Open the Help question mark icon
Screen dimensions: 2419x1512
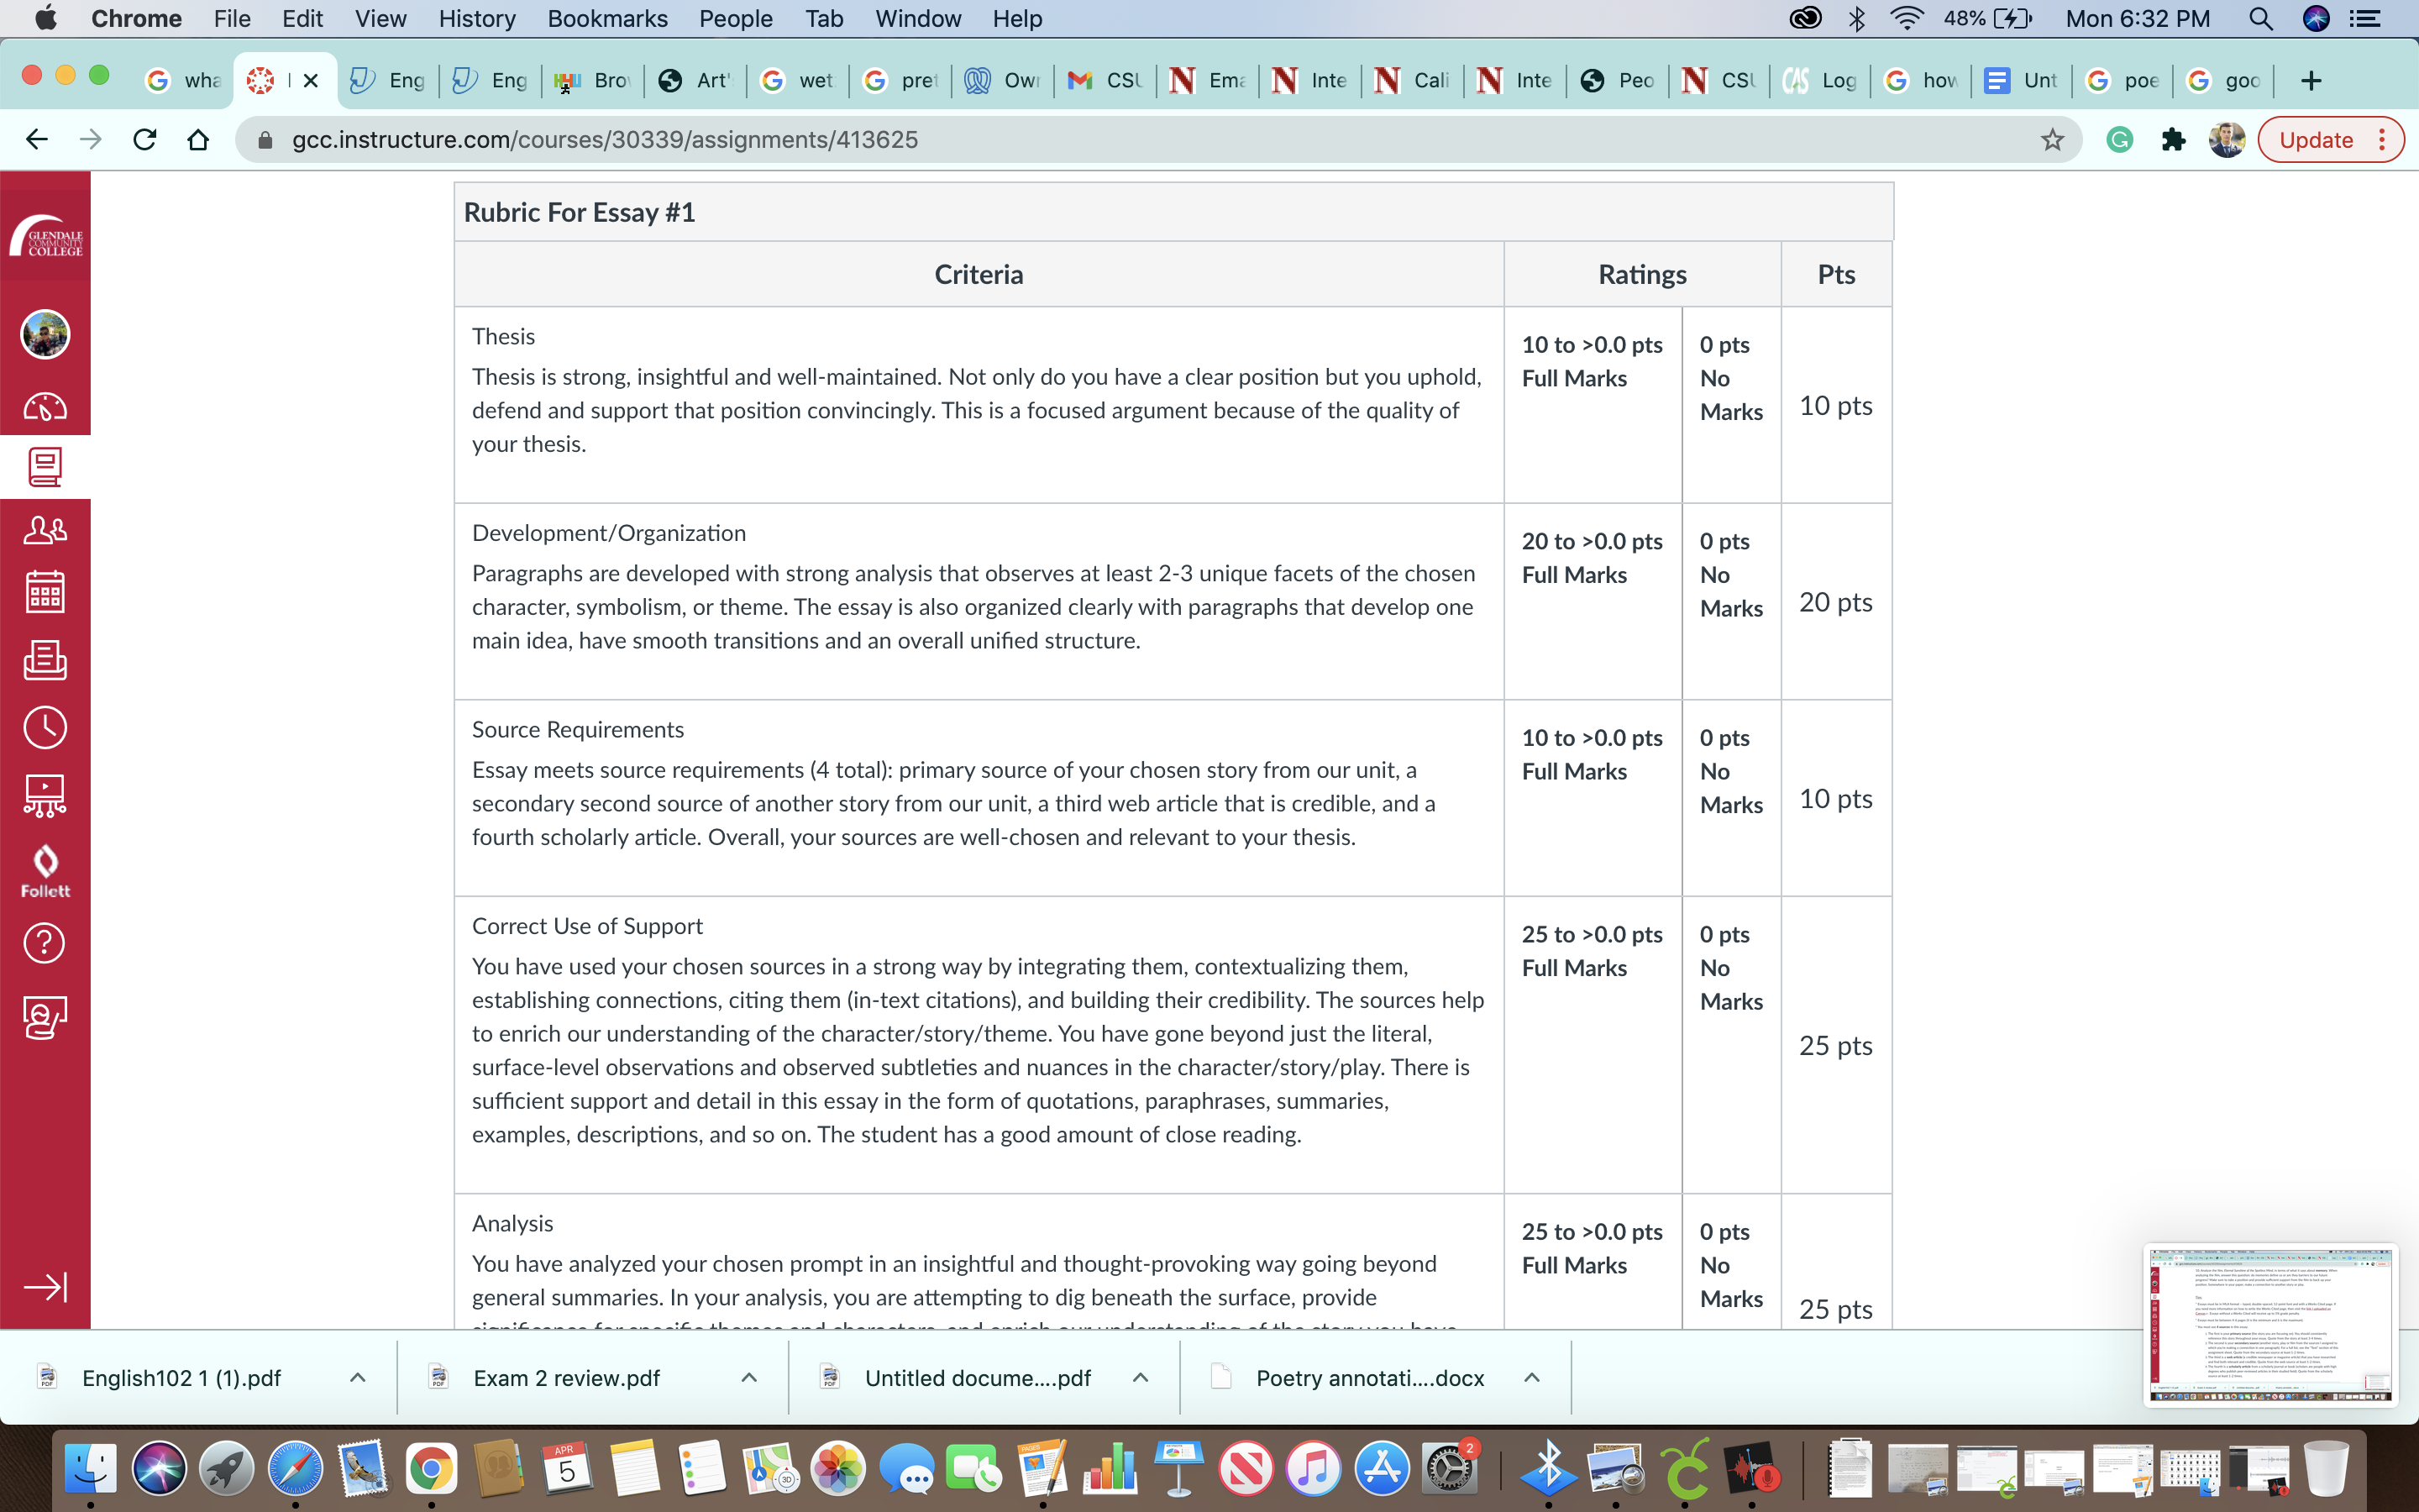point(45,942)
